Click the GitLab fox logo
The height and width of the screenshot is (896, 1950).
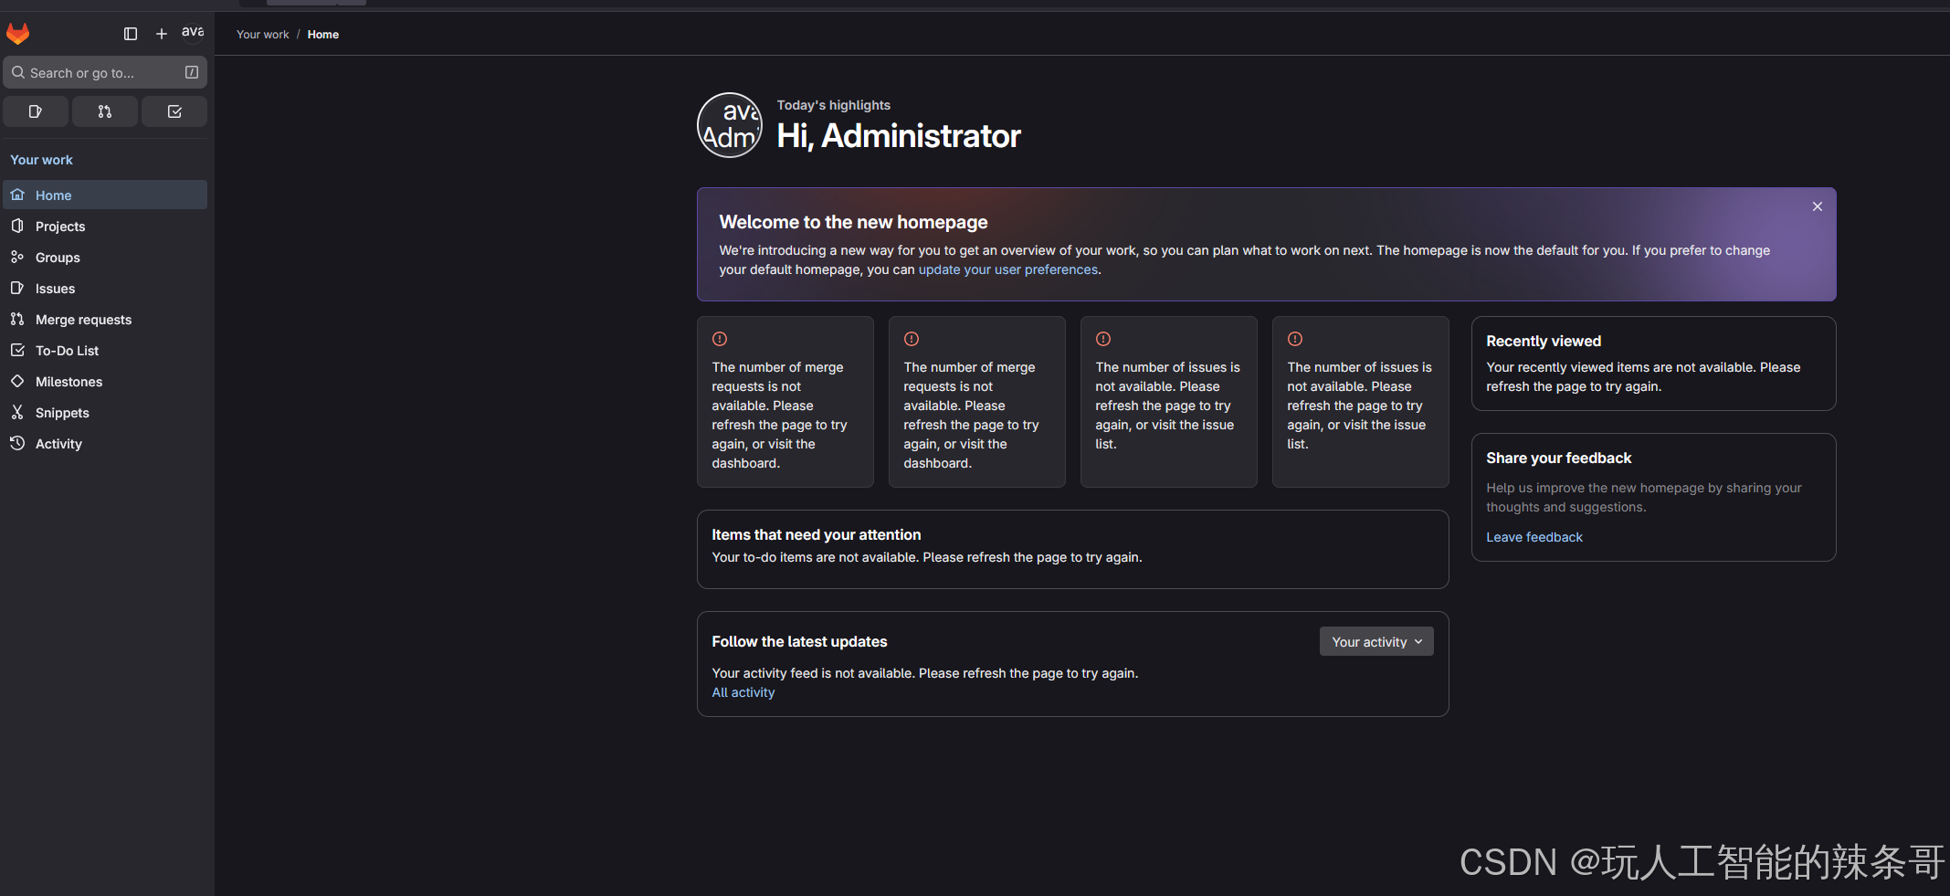click(18, 34)
